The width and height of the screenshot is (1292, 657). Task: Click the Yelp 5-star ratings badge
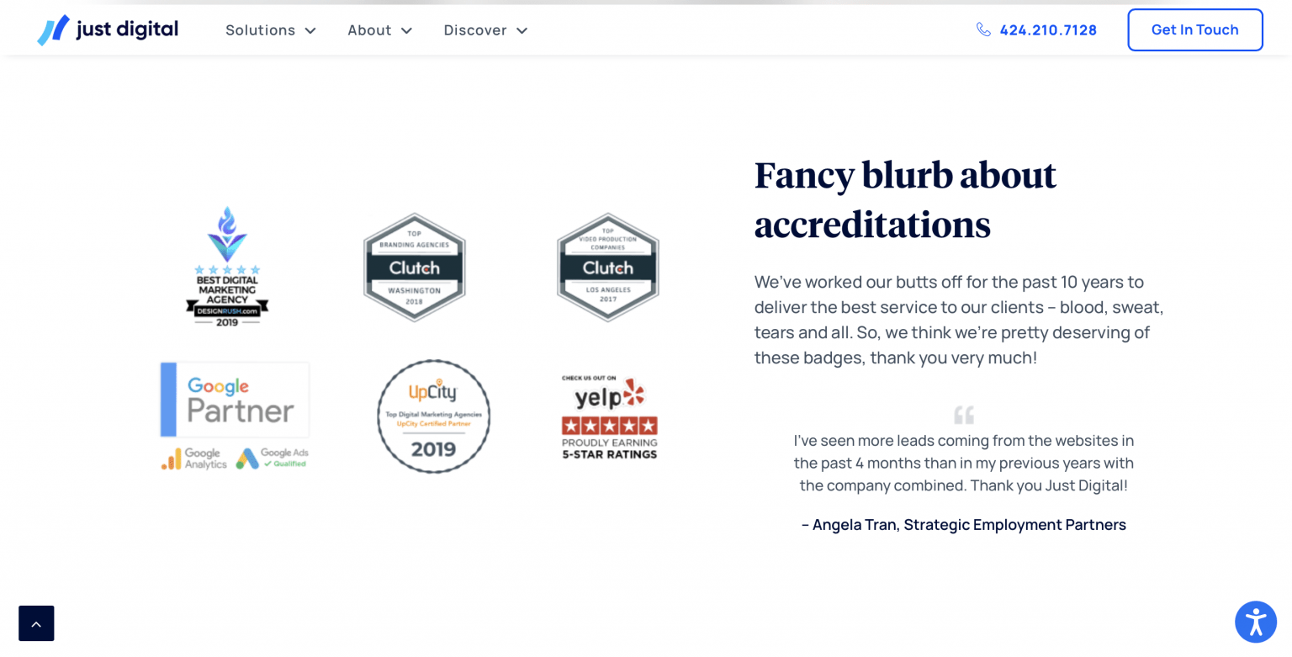[x=610, y=417]
